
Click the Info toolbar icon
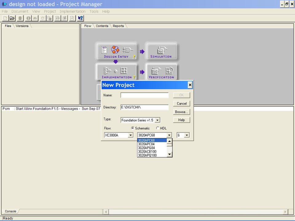[28, 18]
